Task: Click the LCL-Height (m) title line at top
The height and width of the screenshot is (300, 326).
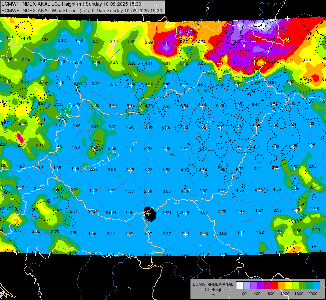Action: tap(71, 4)
